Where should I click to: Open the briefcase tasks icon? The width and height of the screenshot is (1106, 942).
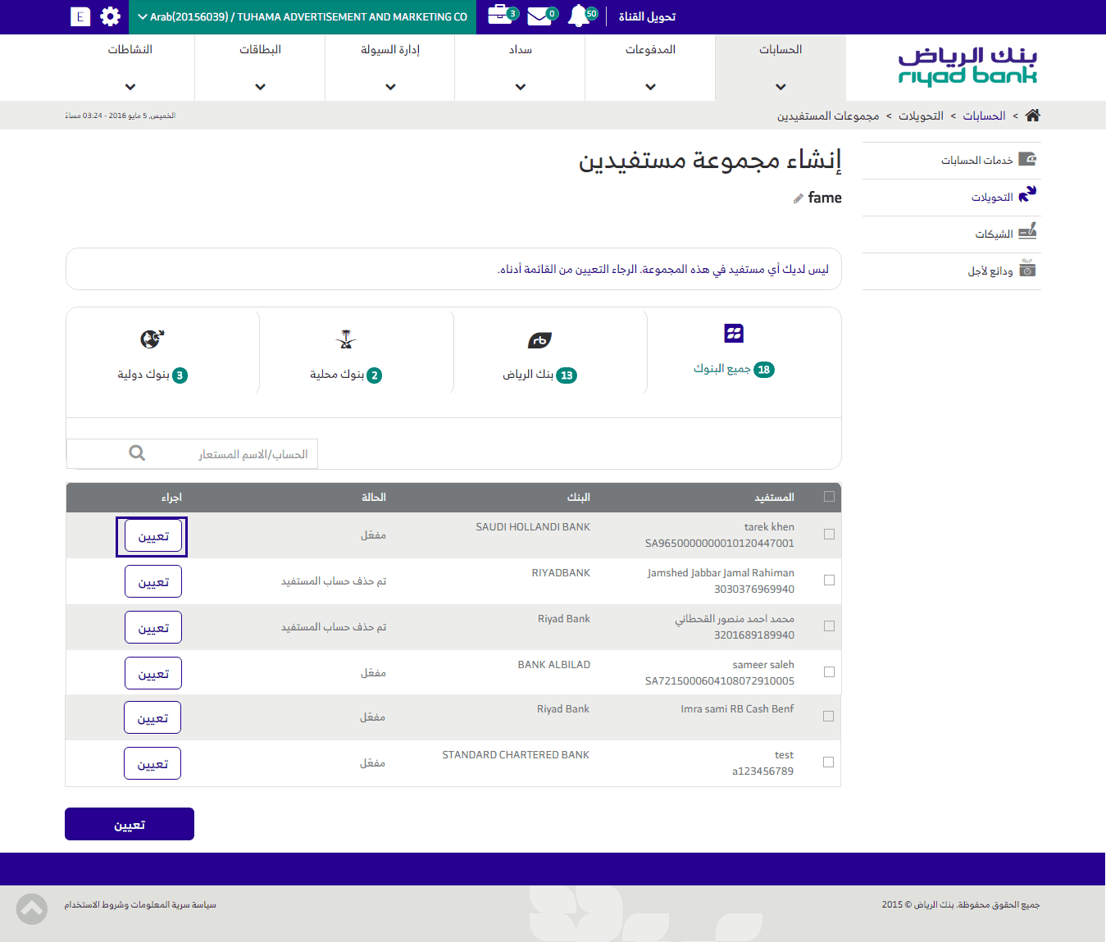coord(498,15)
